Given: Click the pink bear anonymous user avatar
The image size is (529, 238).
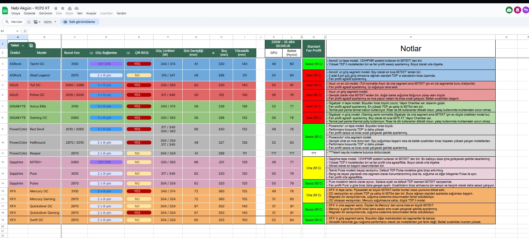Looking at the screenshot, I should (x=518, y=10).
